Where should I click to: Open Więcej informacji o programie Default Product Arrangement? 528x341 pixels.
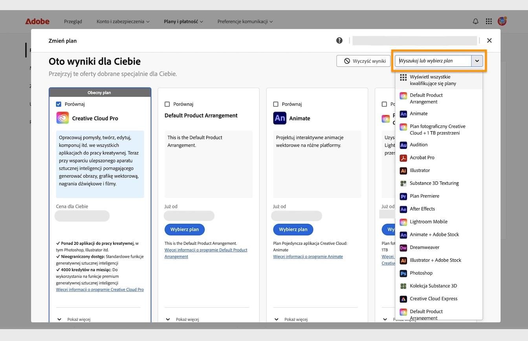click(206, 253)
